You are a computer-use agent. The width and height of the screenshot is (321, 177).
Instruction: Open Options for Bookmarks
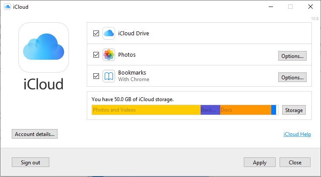pos(292,77)
